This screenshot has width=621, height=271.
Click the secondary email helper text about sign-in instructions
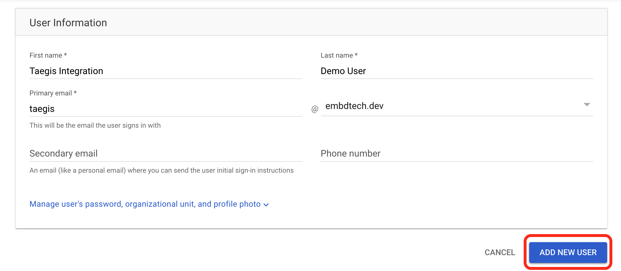161,170
